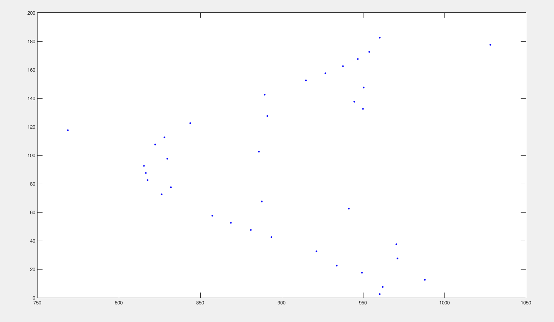Click the y-axis tick label "20"
This screenshot has height=322, width=554.
pyautogui.click(x=32, y=270)
